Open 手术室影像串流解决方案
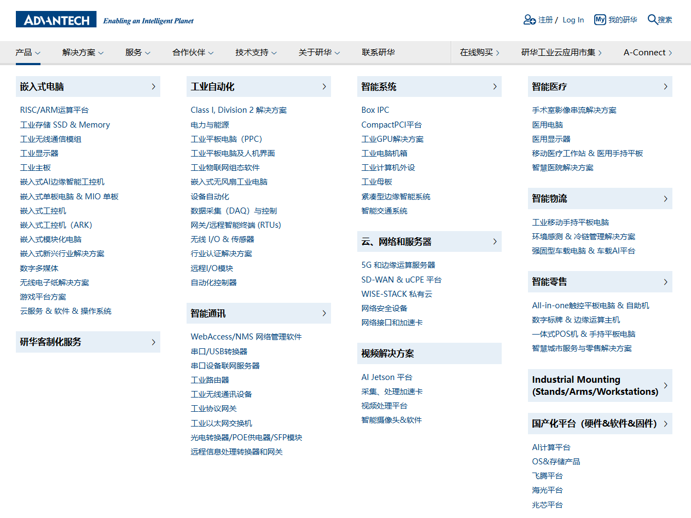This screenshot has width=691, height=518. click(574, 110)
